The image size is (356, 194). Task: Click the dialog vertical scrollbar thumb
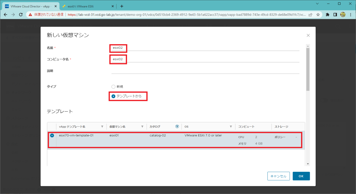[308, 69]
